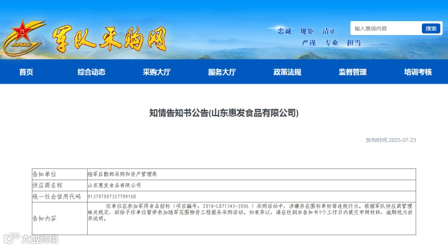Open the 综合动态 menu
The height and width of the screenshot is (247, 448).
coord(91,72)
